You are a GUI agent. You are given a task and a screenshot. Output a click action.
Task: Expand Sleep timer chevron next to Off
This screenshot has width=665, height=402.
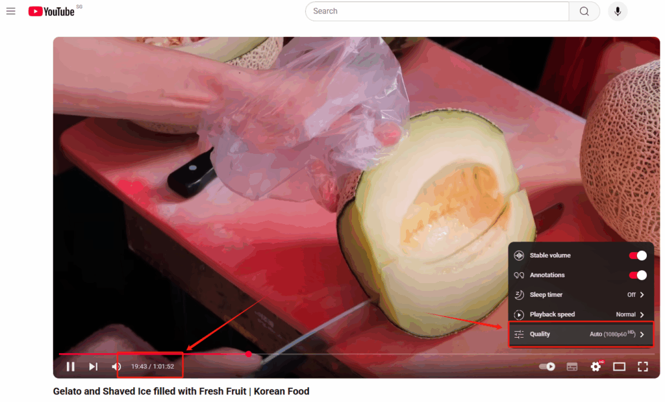[x=642, y=295]
